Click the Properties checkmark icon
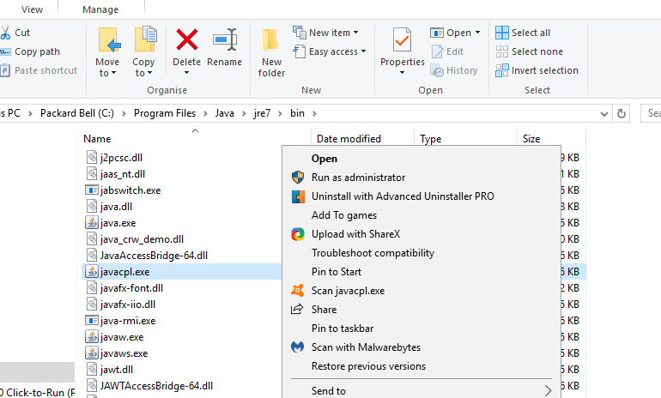Screen dimensions: 661x398 pos(402,39)
